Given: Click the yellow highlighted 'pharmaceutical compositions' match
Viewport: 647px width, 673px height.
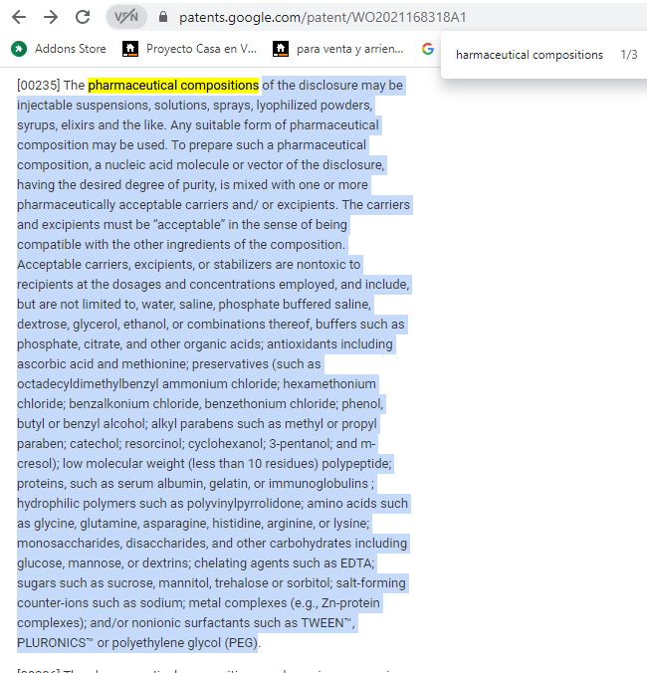Looking at the screenshot, I should [173, 86].
